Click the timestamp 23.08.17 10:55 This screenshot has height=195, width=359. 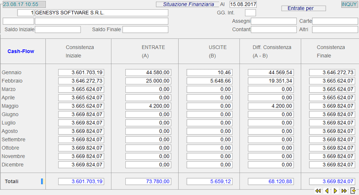[x=24, y=4]
